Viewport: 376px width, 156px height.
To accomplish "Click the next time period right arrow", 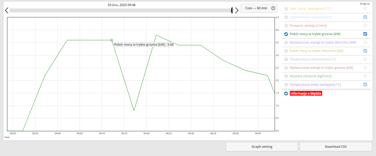I will [x=237, y=10].
